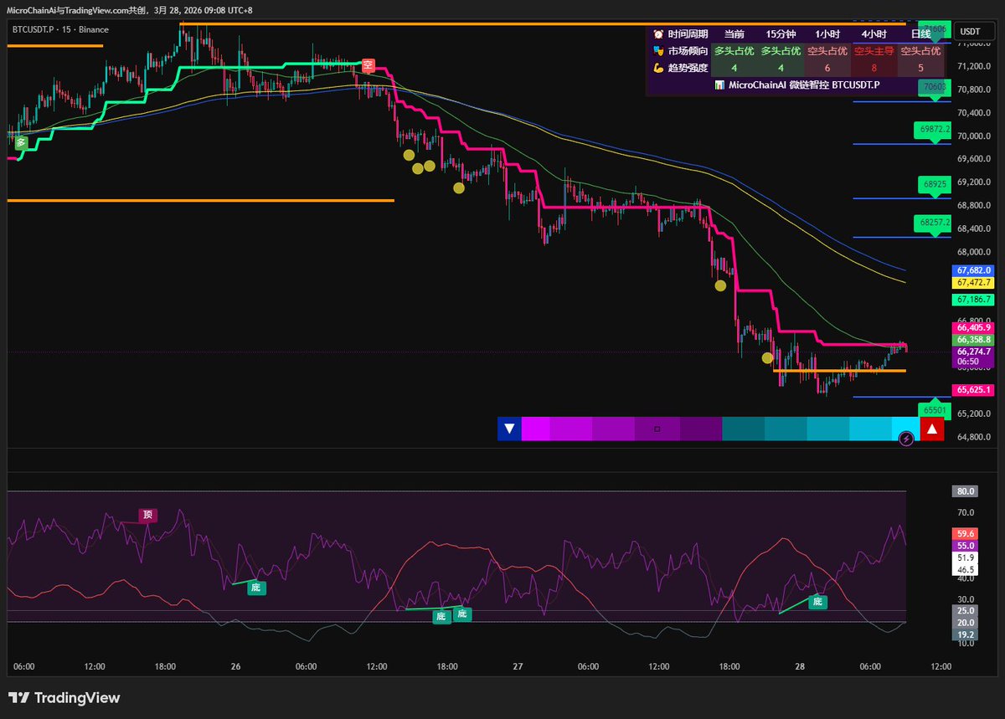The image size is (1005, 719).
Task: Click the green 65501 level tag
Action: coord(935,410)
